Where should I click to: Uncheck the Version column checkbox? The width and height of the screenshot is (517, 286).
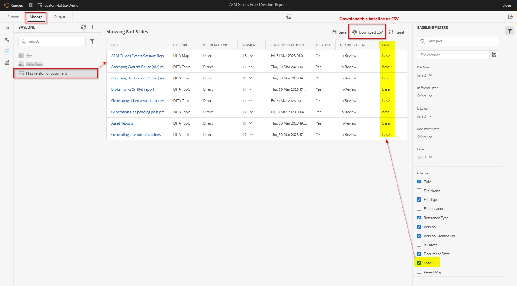coord(419,227)
